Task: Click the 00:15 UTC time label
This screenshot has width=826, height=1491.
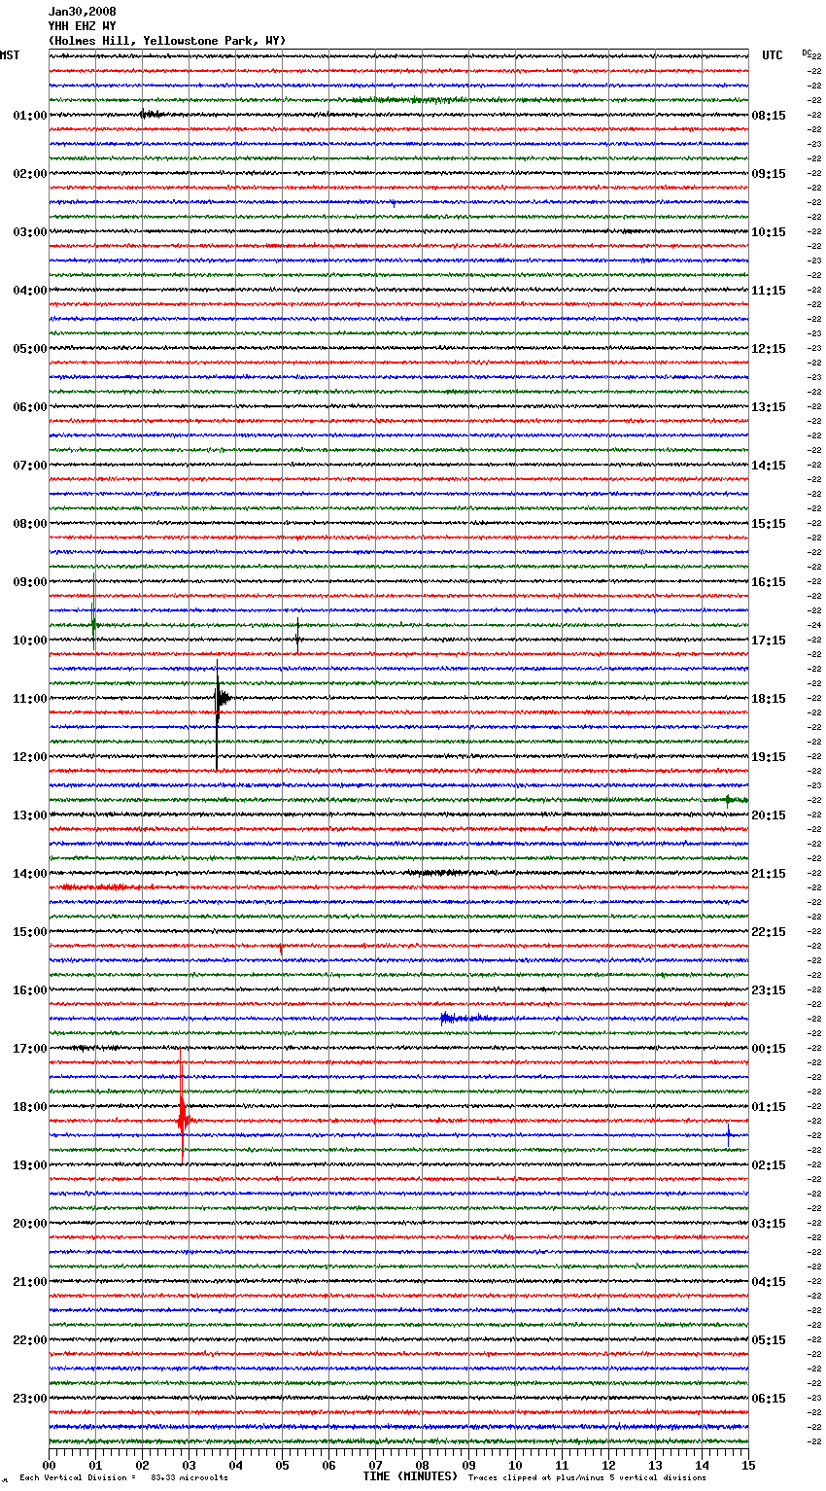Action: click(x=769, y=1049)
